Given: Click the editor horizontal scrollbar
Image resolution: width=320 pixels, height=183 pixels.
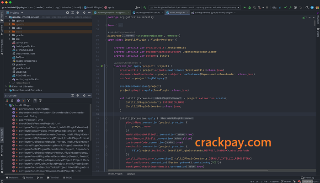Looking at the screenshot, I should click(188, 170).
